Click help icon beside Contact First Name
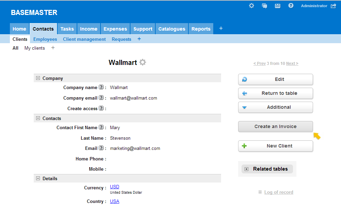The width and height of the screenshot is (341, 207). coord(101,127)
